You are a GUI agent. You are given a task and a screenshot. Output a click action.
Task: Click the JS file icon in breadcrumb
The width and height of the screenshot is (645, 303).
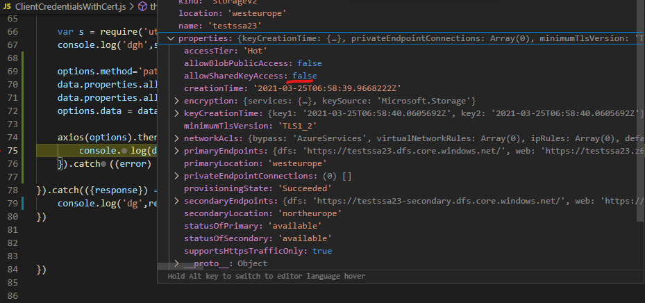pyautogui.click(x=8, y=6)
